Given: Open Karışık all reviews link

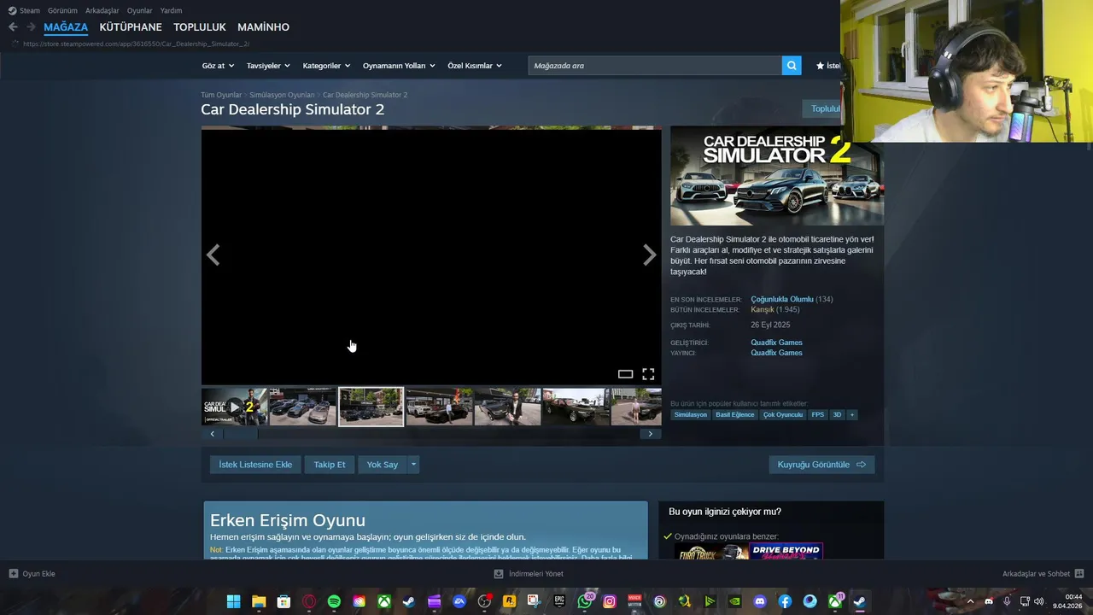Looking at the screenshot, I should (763, 309).
